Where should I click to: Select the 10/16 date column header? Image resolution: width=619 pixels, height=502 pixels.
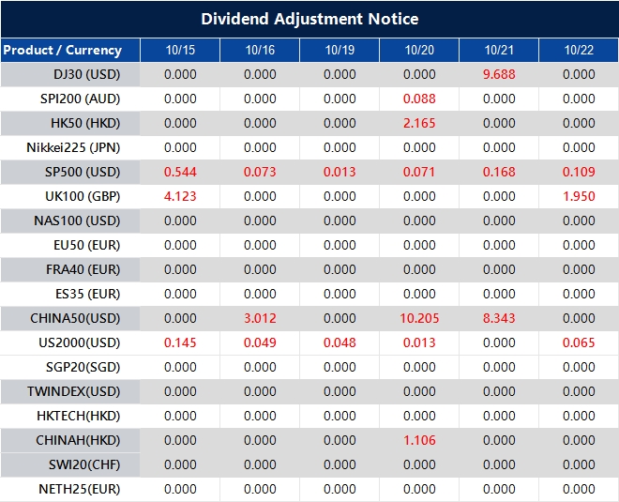[260, 50]
